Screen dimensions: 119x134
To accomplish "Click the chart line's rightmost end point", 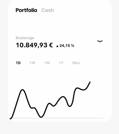I will pyautogui.click(x=90, y=82).
